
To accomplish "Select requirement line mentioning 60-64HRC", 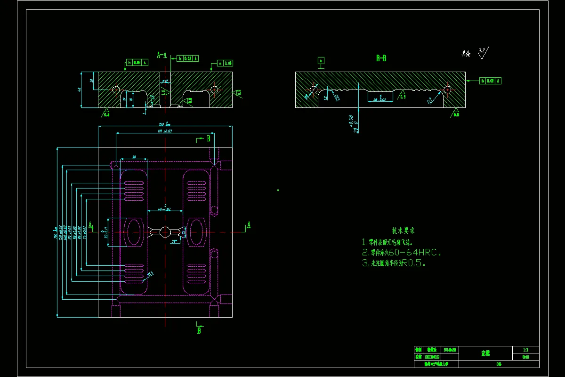I will (x=402, y=253).
